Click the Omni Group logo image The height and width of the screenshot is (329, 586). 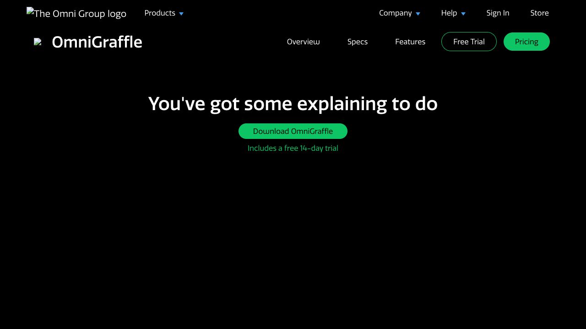coord(76,13)
